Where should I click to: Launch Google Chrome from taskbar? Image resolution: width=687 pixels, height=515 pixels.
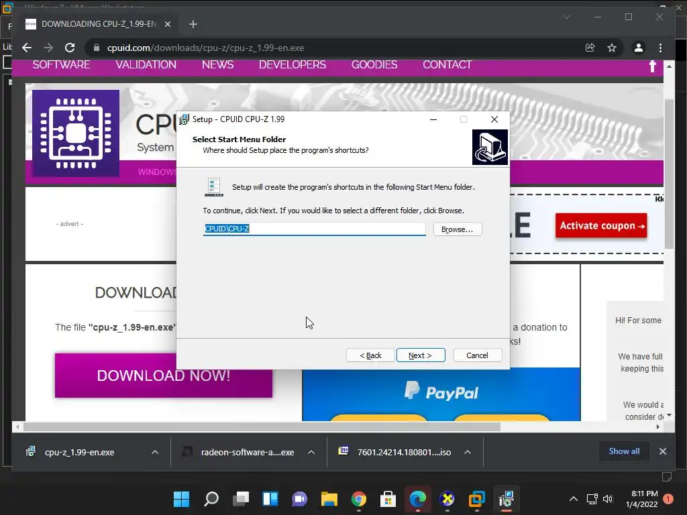[x=358, y=498]
